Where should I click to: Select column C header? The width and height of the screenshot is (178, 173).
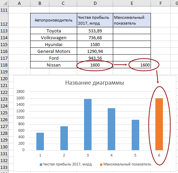63,3
